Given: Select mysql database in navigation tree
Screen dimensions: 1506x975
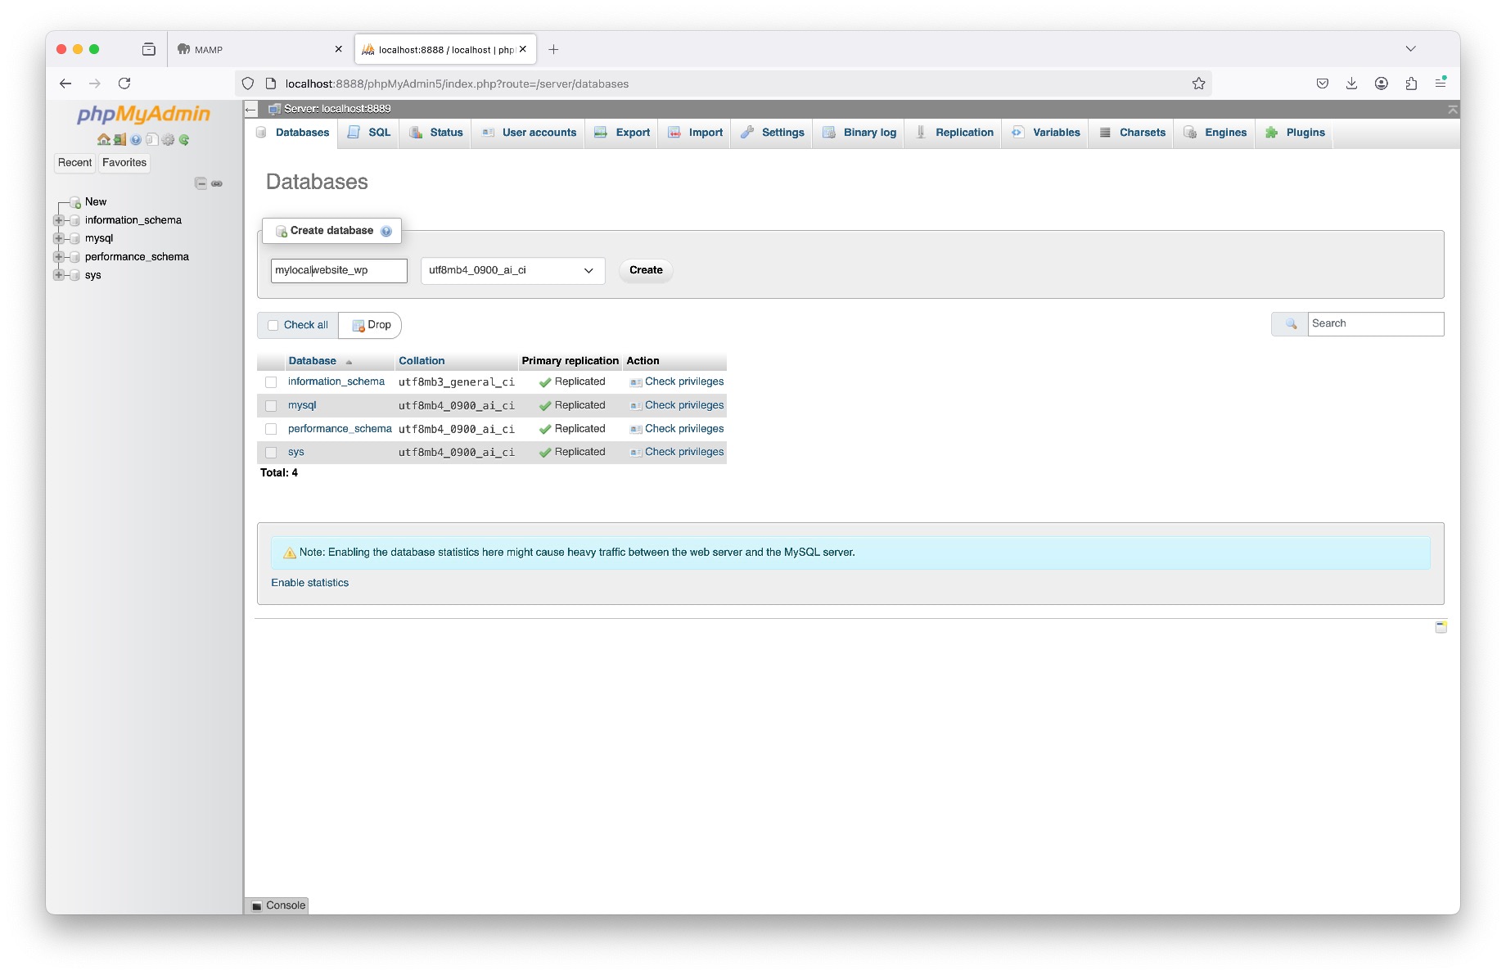Looking at the screenshot, I should click(99, 238).
